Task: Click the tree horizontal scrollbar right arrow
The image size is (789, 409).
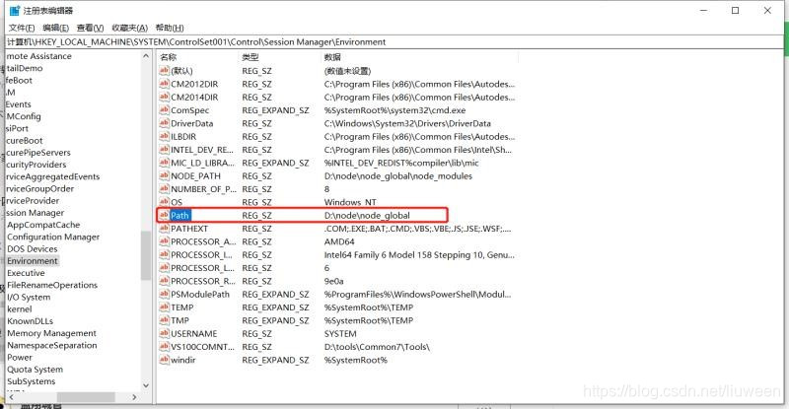Action: pos(134,397)
